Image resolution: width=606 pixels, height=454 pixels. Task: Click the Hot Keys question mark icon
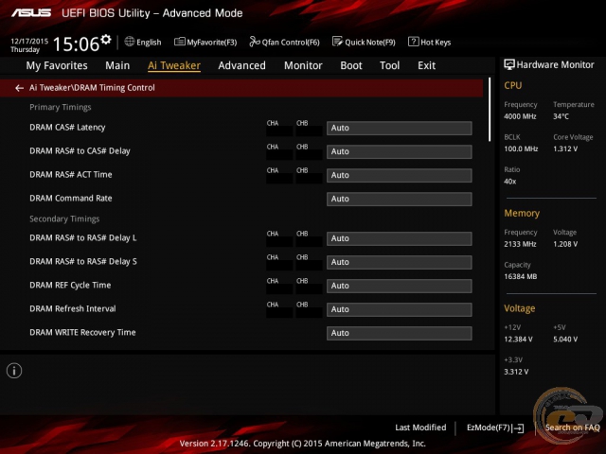tap(413, 42)
